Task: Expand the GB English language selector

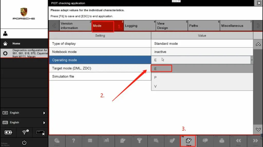Action: (x=24, y=113)
